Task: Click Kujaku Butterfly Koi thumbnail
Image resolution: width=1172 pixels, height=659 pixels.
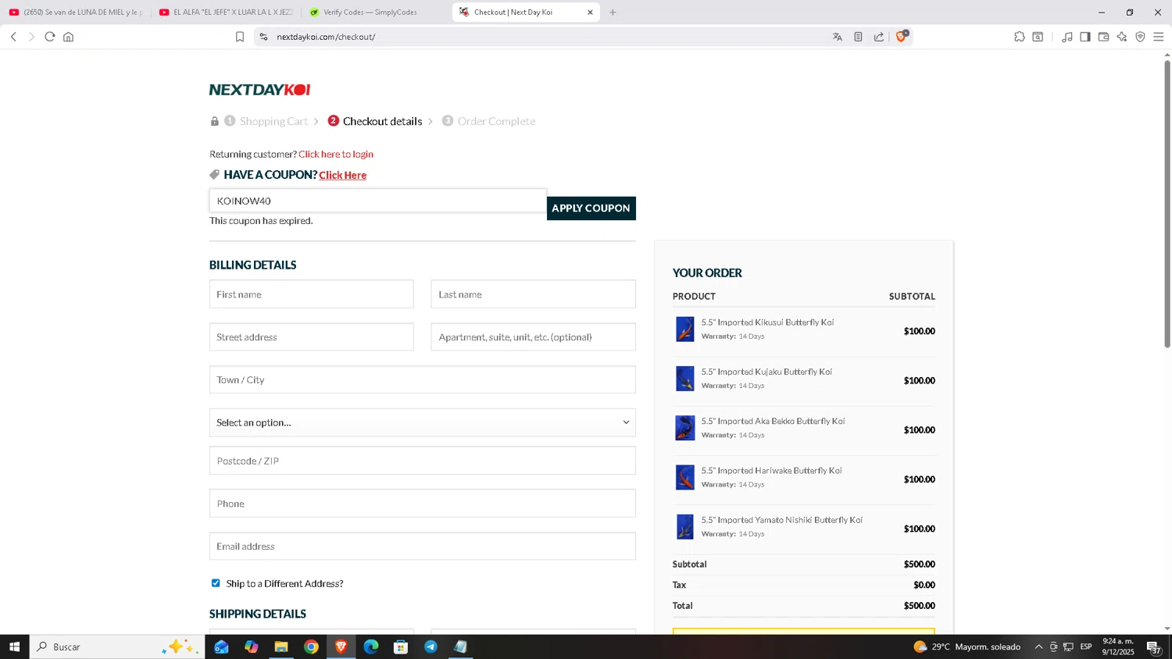Action: 685,379
